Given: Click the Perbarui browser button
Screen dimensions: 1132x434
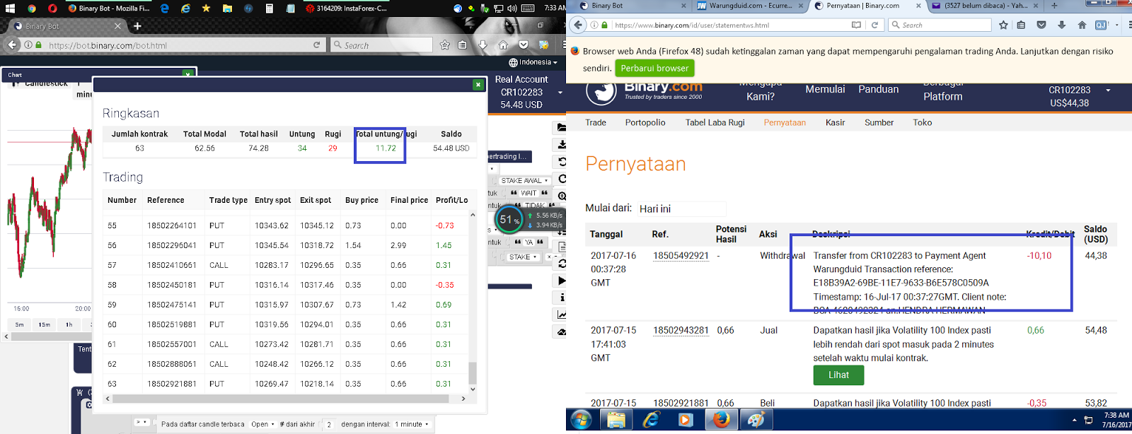Looking at the screenshot, I should 654,68.
